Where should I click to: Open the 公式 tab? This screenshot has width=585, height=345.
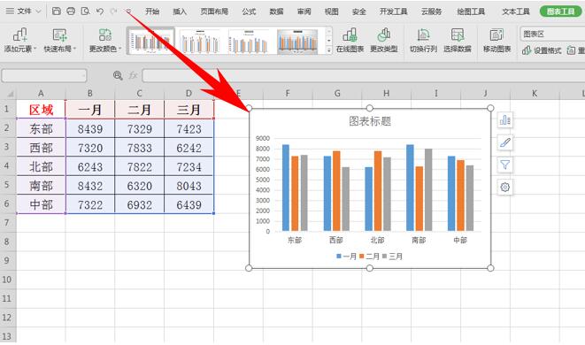249,11
